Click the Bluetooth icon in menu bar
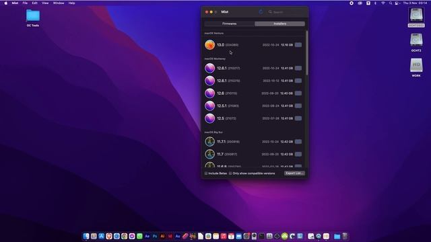The height and width of the screenshot is (242, 431). click(376, 3)
